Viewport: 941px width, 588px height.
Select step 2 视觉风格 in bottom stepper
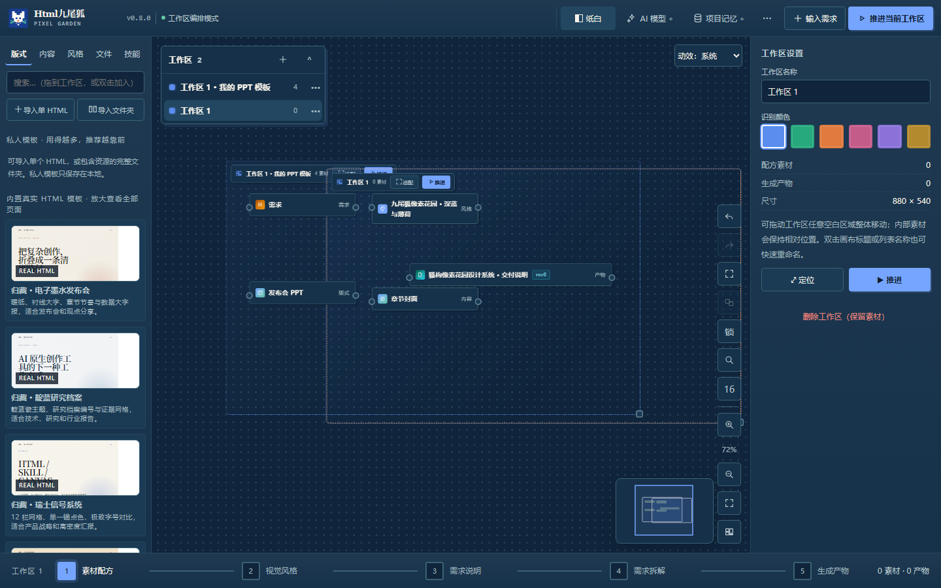point(270,571)
